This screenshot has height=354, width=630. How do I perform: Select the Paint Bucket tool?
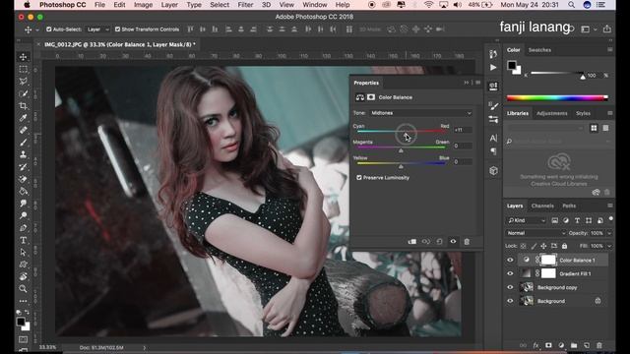click(24, 192)
